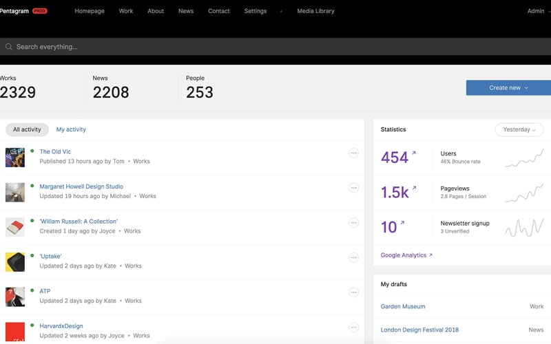The height and width of the screenshot is (344, 551).
Task: Click the Statistics heading
Action: pos(393,129)
